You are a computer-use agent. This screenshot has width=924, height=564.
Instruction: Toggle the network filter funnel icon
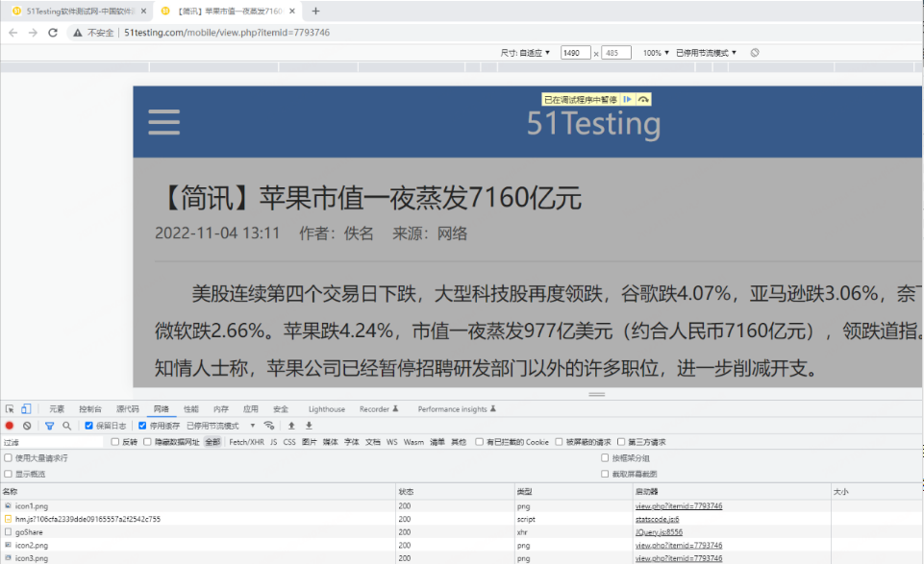(x=49, y=425)
